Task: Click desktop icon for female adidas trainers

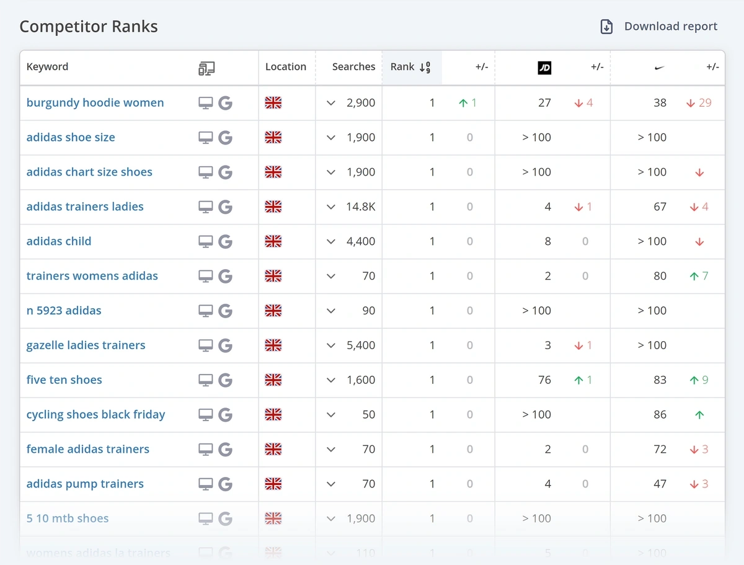Action: pyautogui.click(x=206, y=450)
